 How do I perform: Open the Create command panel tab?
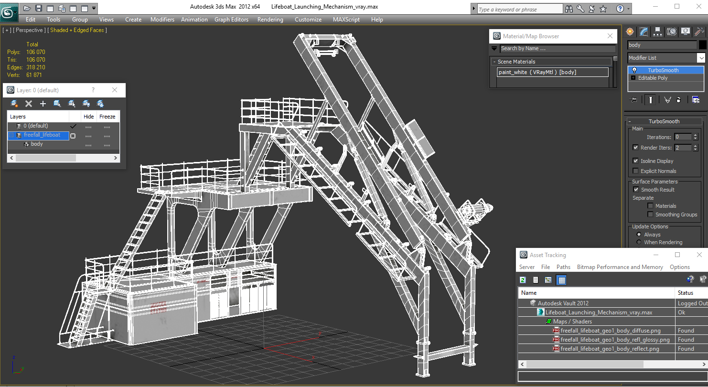click(x=630, y=32)
